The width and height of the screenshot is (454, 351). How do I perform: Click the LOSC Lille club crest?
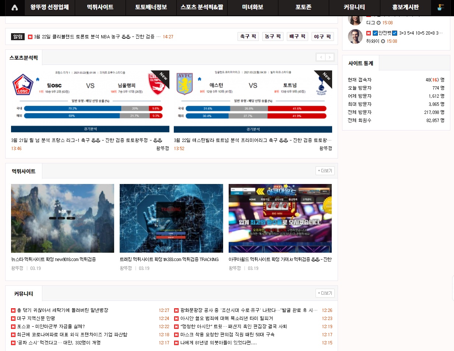(23, 84)
